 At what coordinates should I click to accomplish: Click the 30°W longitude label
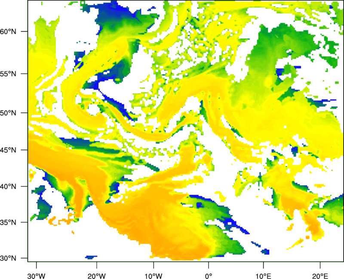click(x=36, y=276)
